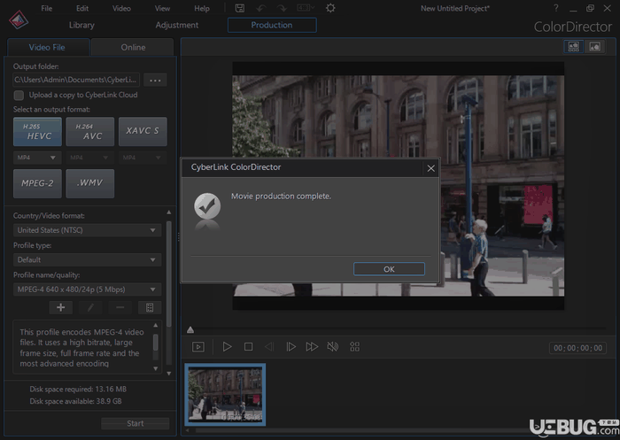
Task: Click the output folder path field
Action: (x=76, y=80)
